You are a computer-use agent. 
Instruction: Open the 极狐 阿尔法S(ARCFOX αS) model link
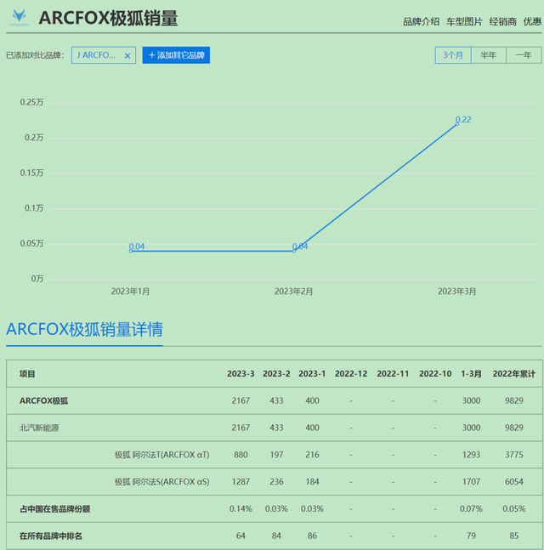click(x=162, y=482)
